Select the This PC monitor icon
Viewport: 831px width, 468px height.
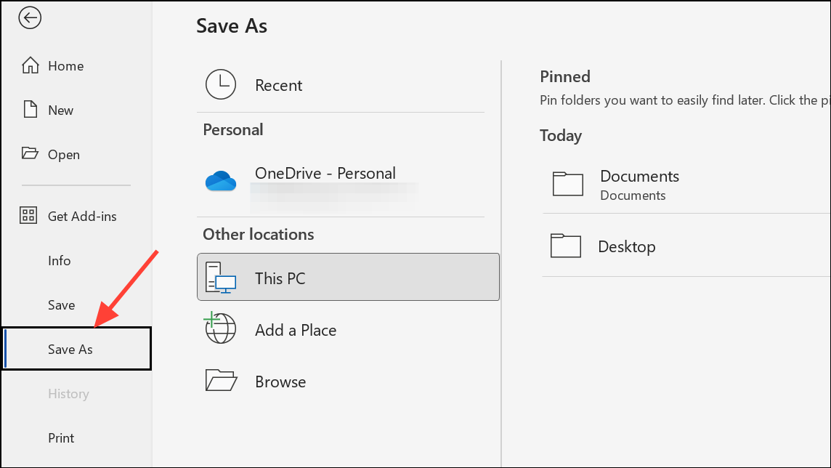[x=221, y=277]
